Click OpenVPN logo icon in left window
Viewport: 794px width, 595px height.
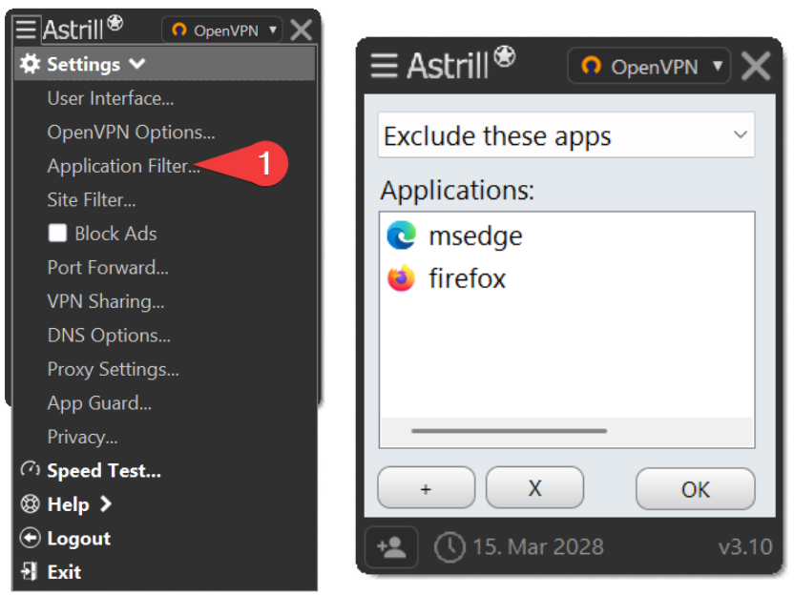point(178,31)
